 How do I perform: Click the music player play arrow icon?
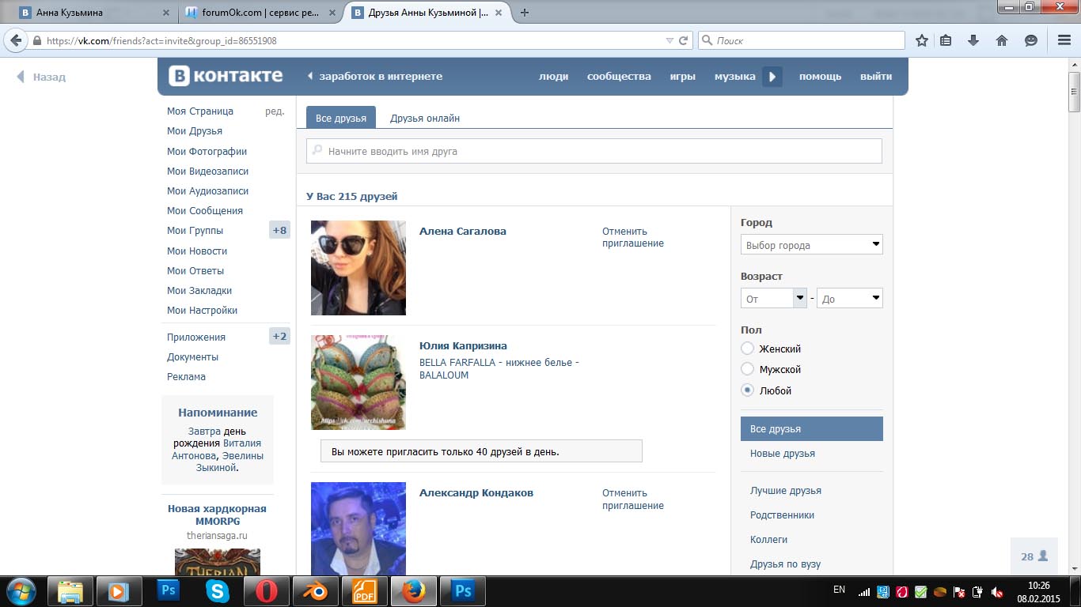(x=772, y=77)
